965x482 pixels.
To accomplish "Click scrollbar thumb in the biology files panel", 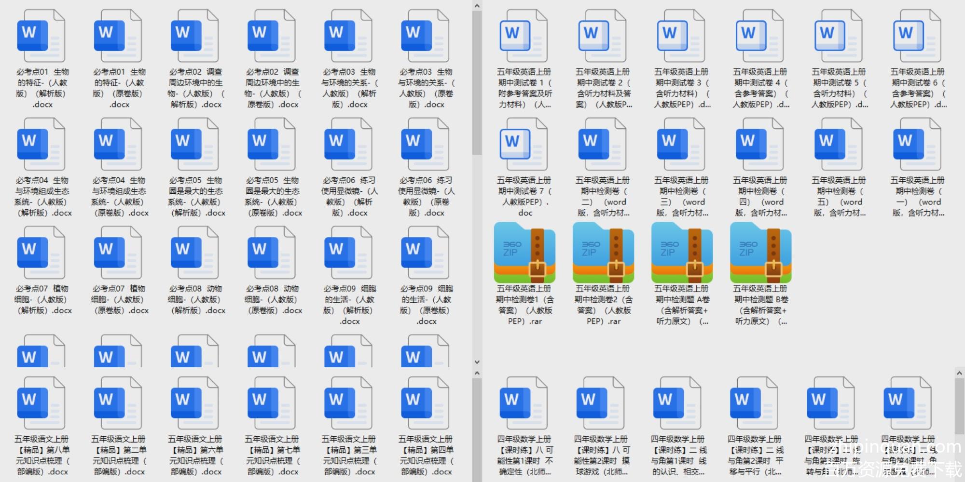I will click(477, 82).
